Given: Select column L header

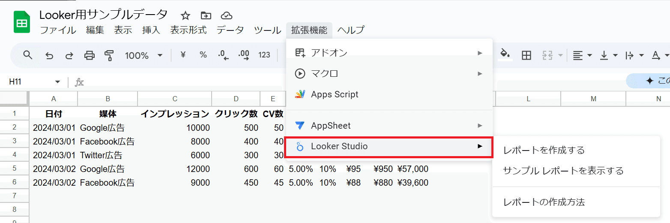Looking at the screenshot, I should [x=528, y=99].
